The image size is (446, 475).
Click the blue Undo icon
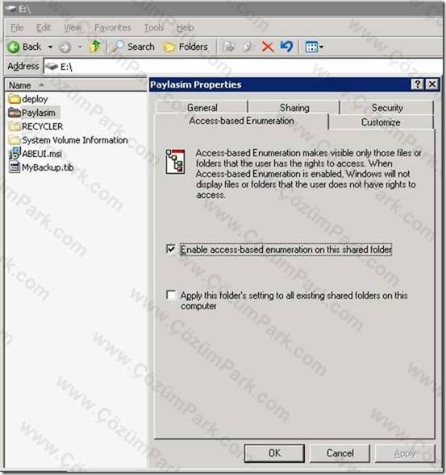pos(286,47)
